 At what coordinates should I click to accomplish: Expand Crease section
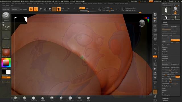164,49
